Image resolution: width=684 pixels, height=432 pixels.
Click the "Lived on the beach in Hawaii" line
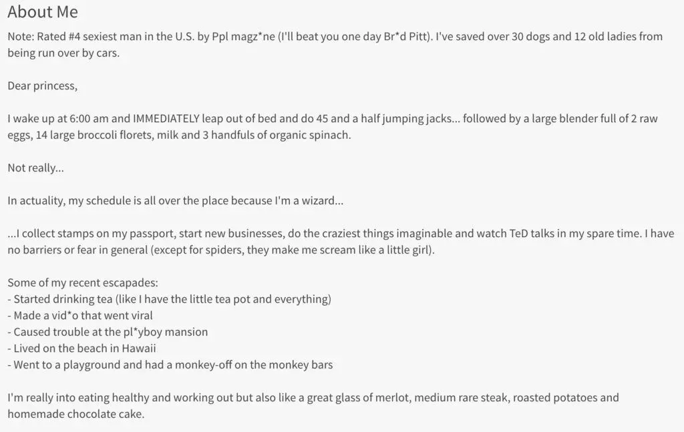pos(85,348)
